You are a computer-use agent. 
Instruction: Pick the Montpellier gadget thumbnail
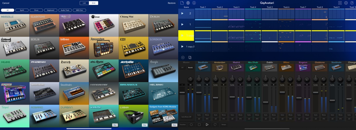[133, 71]
